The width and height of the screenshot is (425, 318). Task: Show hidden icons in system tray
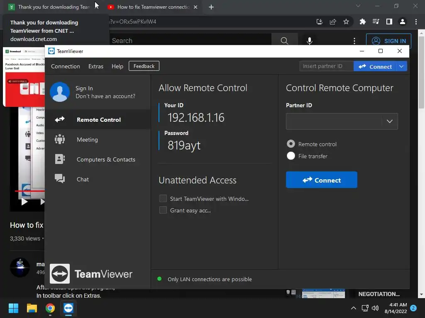pos(354,308)
